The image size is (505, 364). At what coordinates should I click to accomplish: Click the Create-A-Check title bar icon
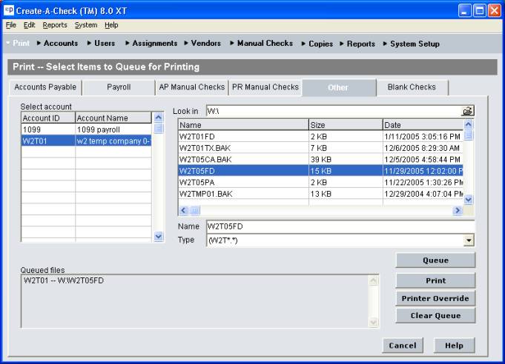click(x=9, y=10)
